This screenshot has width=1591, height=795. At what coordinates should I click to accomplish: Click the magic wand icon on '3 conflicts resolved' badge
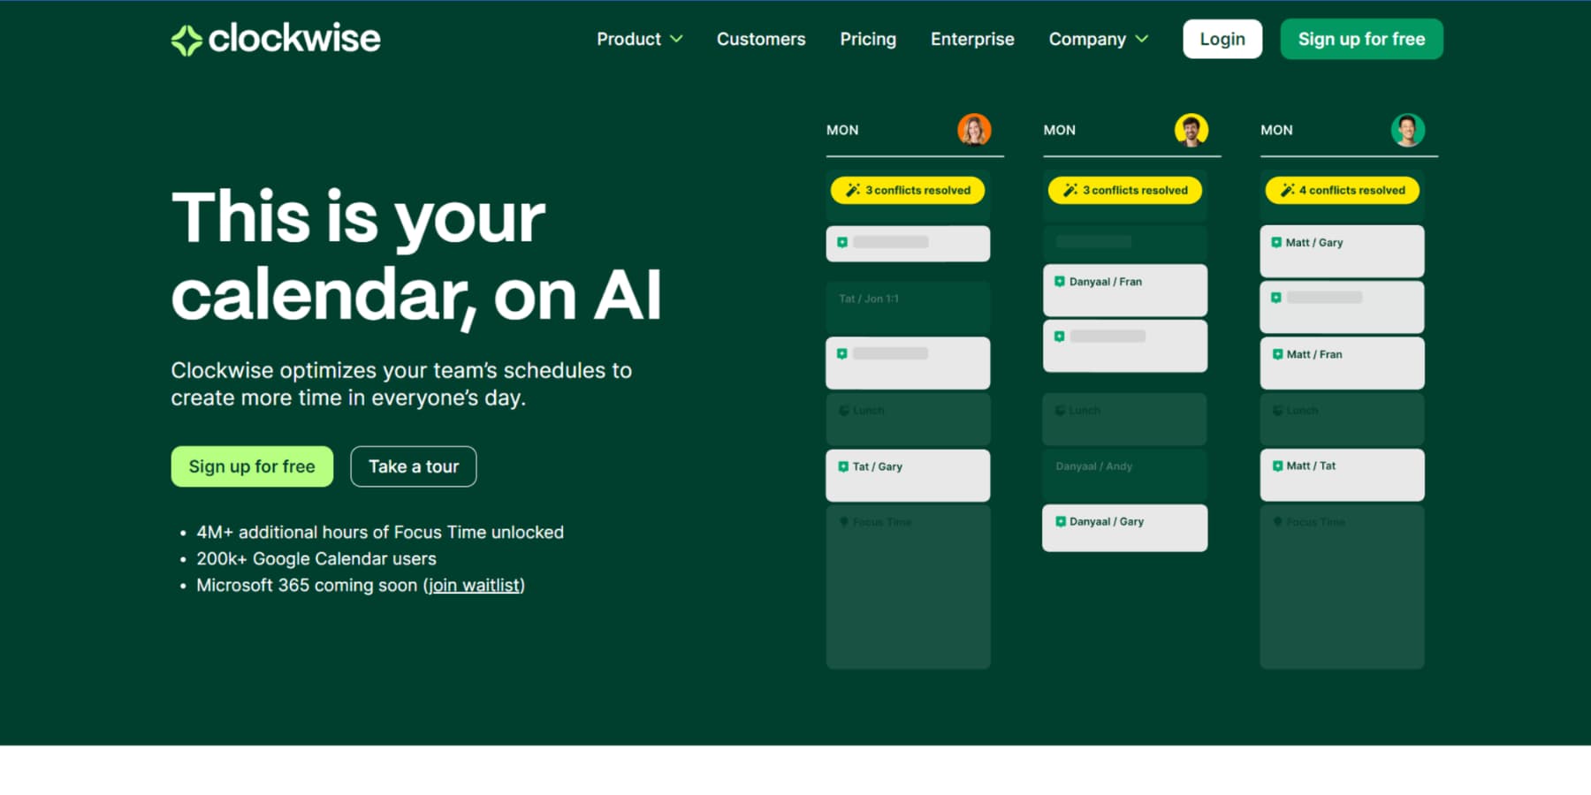tap(851, 190)
